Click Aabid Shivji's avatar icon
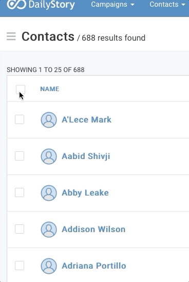This screenshot has width=189, height=282. 49,156
